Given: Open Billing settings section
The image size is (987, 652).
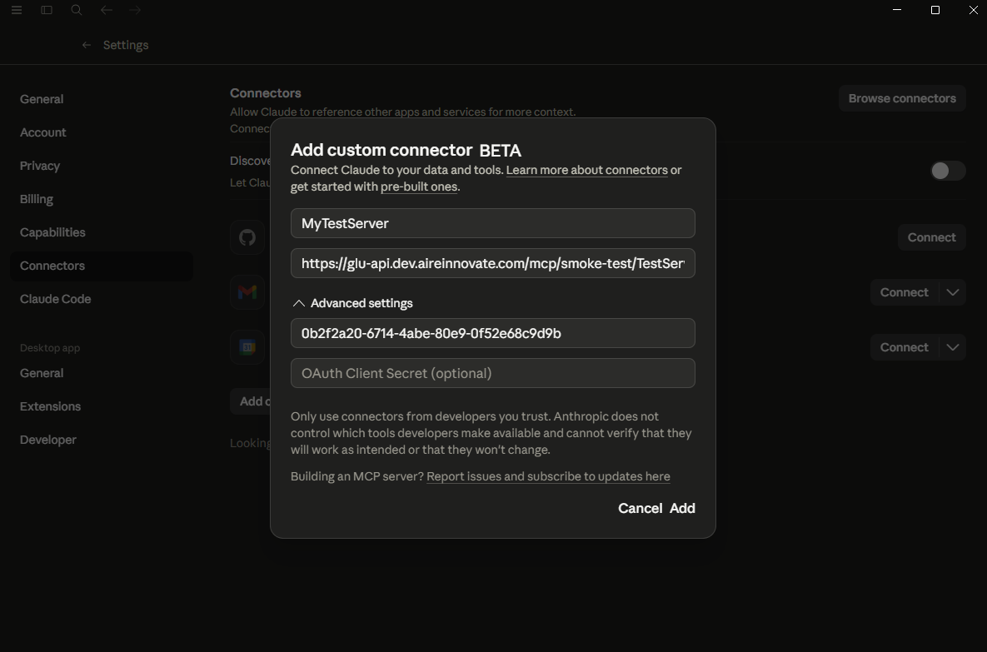Looking at the screenshot, I should pos(37,199).
